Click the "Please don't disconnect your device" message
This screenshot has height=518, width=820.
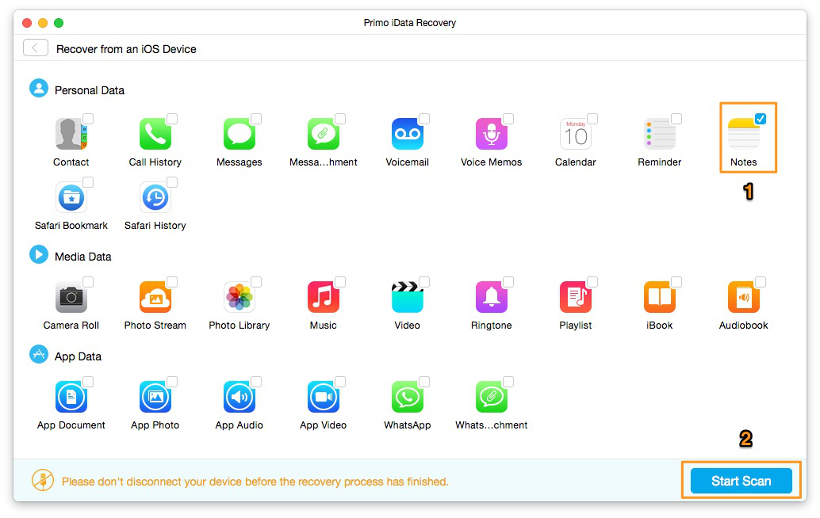click(x=255, y=482)
